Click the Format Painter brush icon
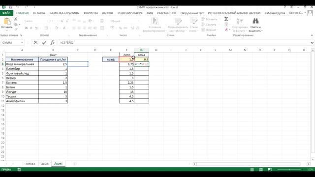 (16, 29)
